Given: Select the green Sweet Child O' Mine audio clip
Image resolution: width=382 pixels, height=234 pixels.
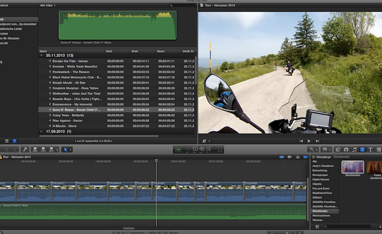Looking at the screenshot, I should pos(153,212).
